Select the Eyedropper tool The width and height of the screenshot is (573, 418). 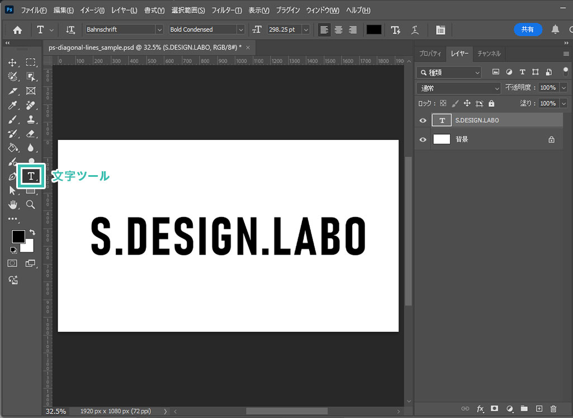12,105
